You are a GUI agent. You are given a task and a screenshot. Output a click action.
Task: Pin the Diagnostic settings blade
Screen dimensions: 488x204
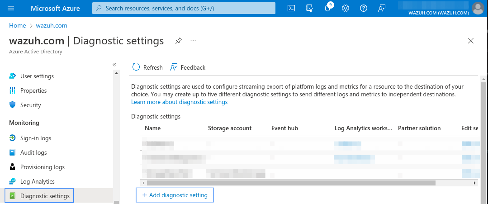178,41
